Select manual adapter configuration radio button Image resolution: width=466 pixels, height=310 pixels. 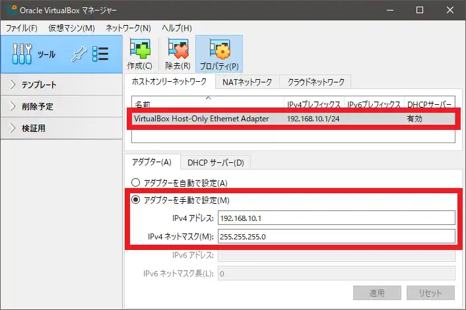[135, 200]
